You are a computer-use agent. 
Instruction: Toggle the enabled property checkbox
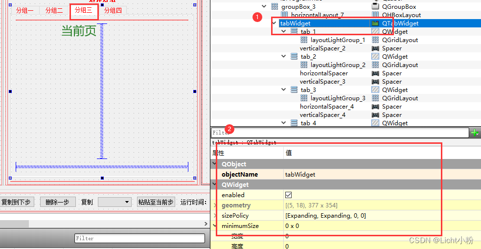pyautogui.click(x=288, y=195)
